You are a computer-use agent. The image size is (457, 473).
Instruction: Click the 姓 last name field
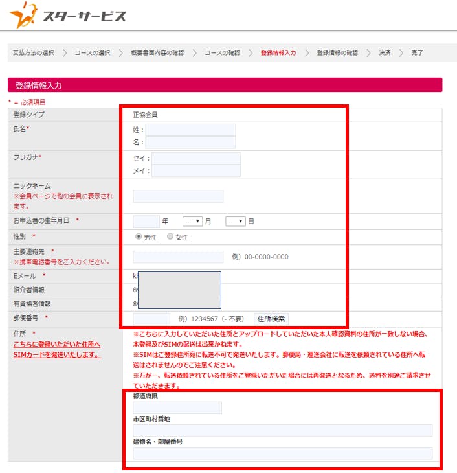coord(190,130)
